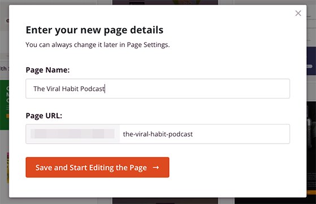Click the Page URL slug field
Screen dimensions: 316x204
(205, 134)
